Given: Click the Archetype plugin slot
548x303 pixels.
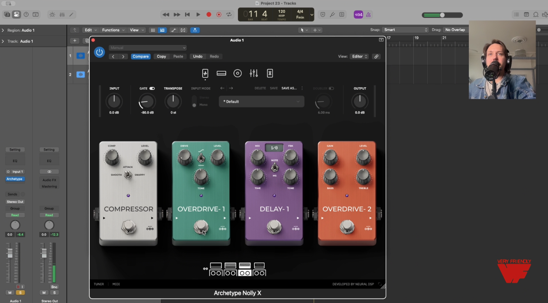Looking at the screenshot, I should point(15,179).
